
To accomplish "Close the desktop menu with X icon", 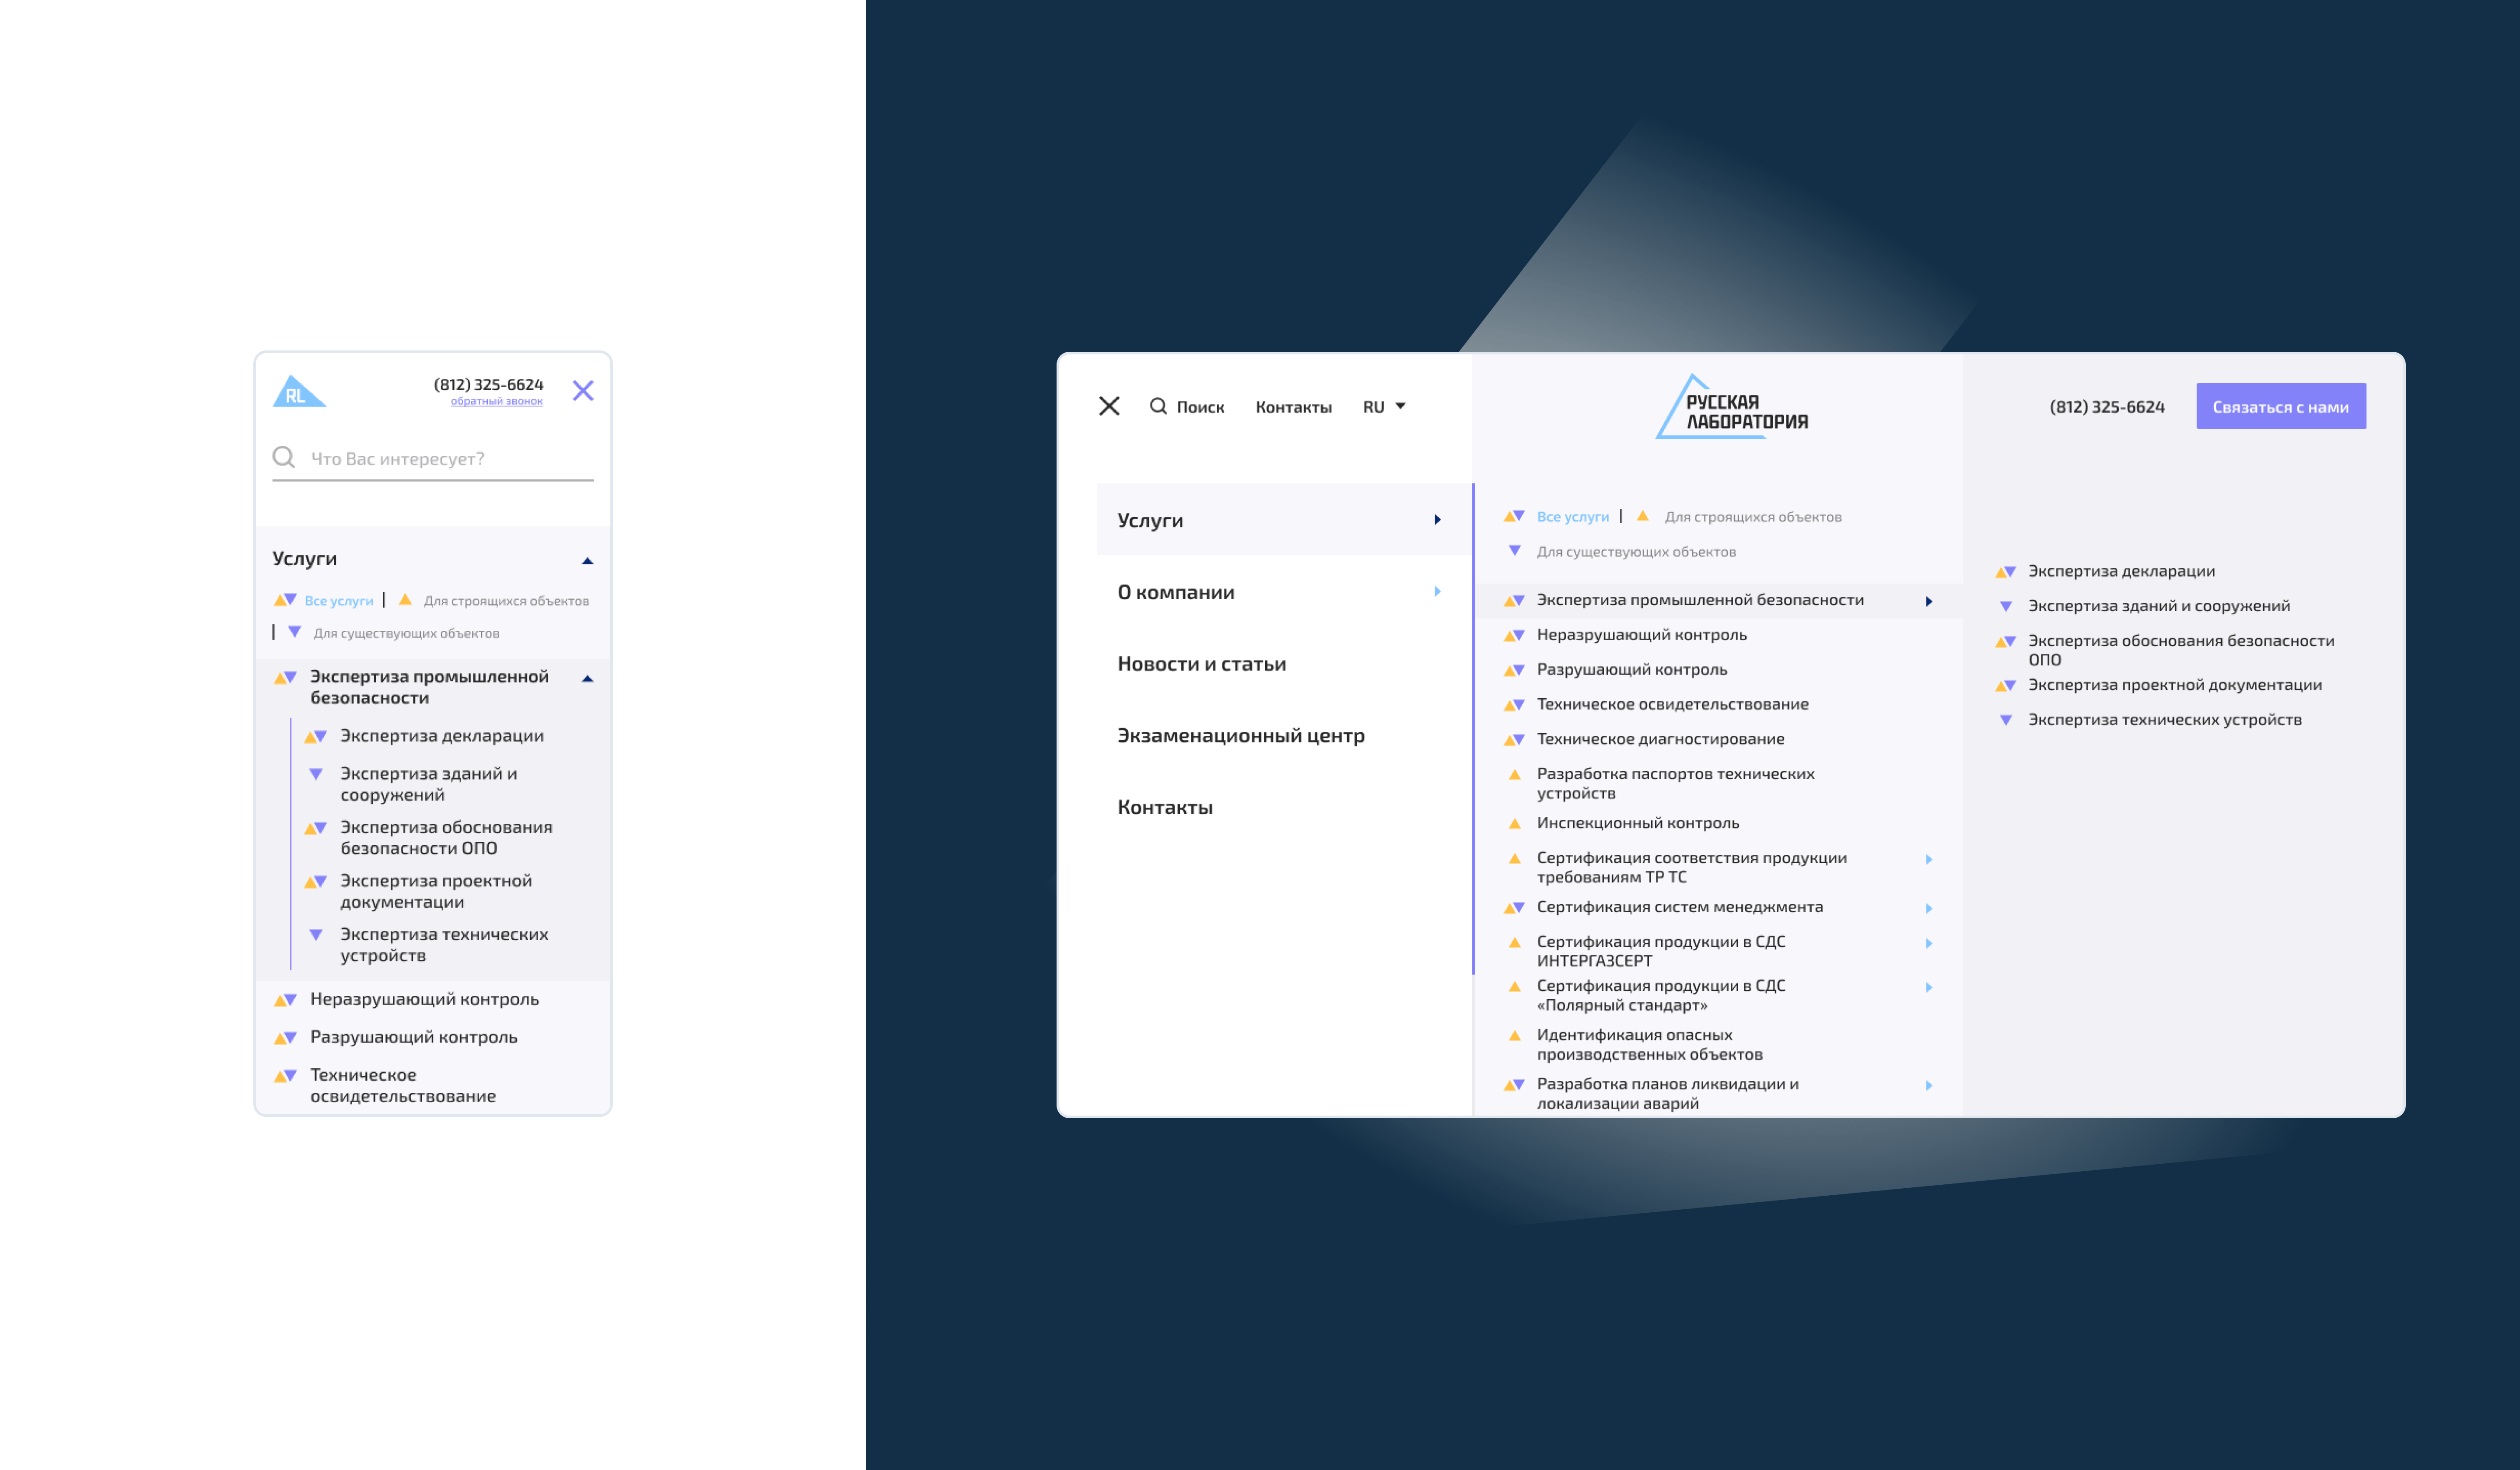I will pos(1109,406).
